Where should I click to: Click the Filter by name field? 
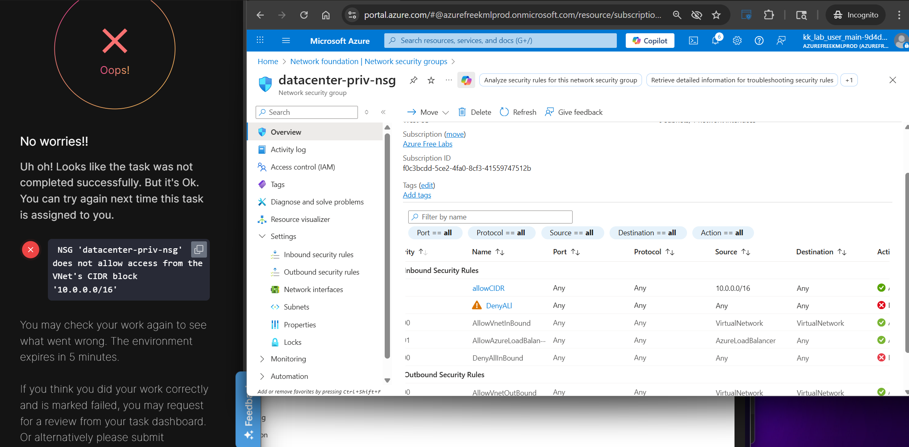pos(490,217)
